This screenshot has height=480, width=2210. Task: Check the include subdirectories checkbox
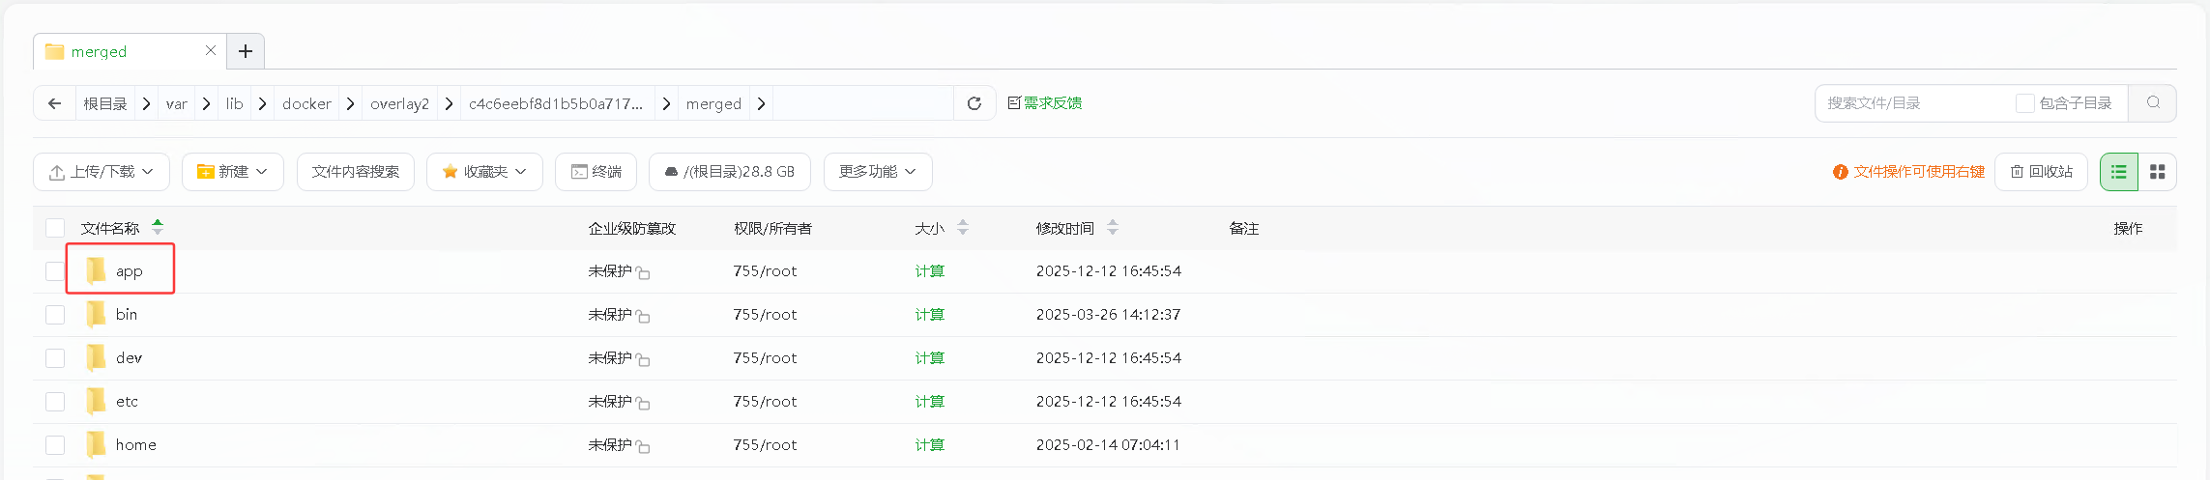pos(2024,103)
